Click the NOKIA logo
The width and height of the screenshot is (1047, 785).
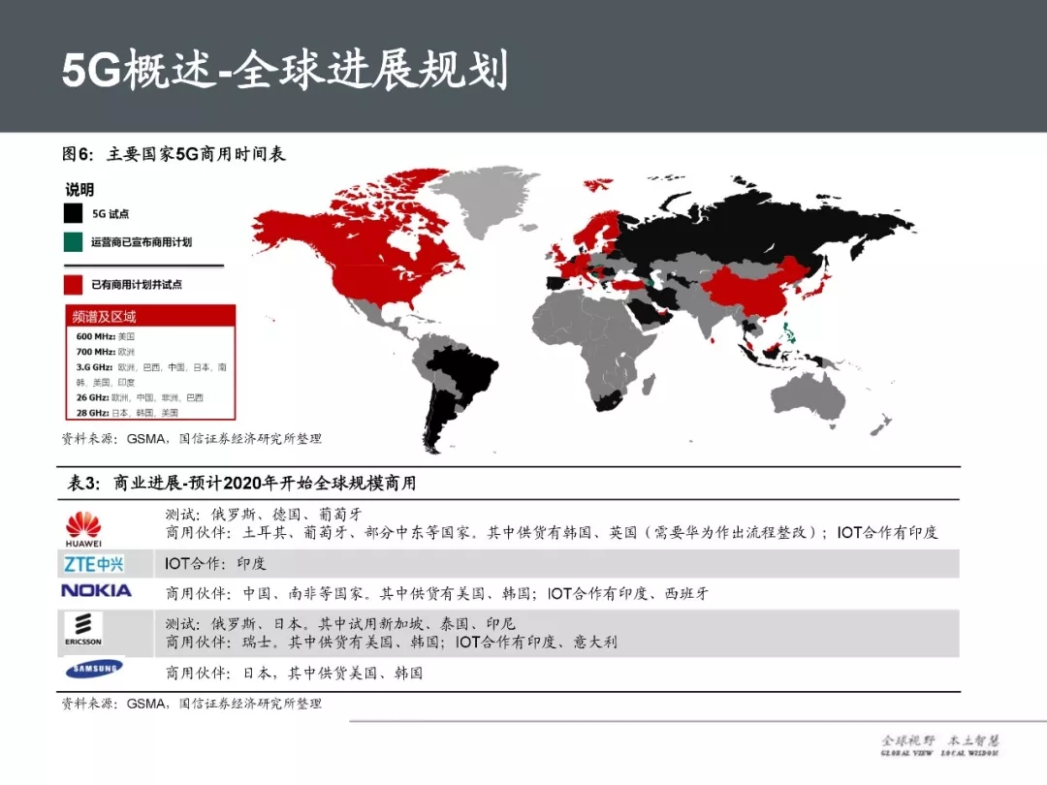click(96, 591)
